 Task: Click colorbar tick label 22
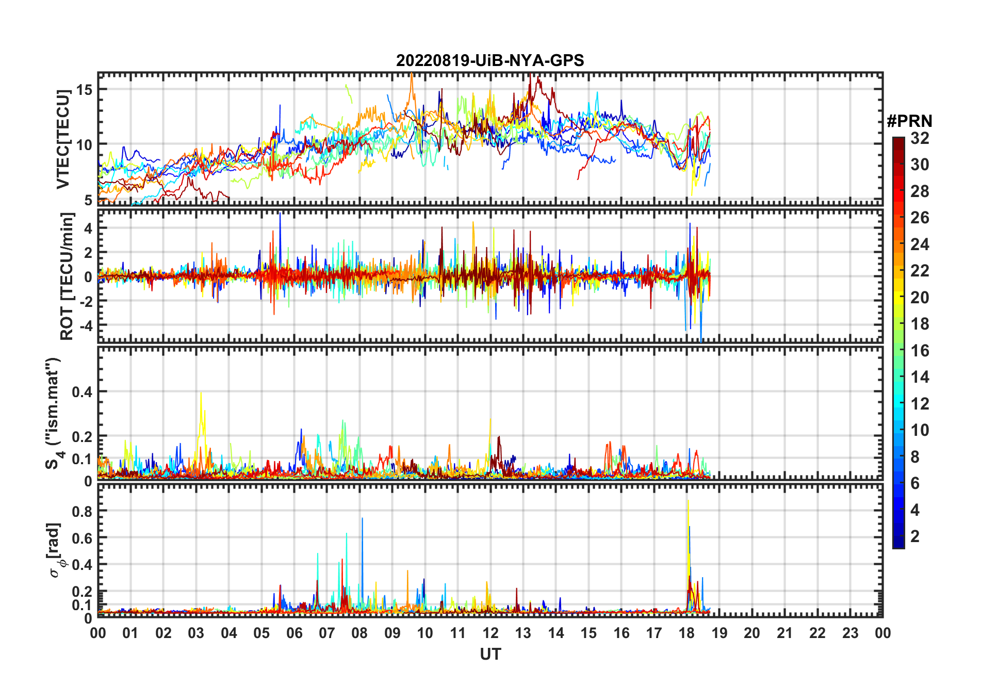click(x=920, y=271)
